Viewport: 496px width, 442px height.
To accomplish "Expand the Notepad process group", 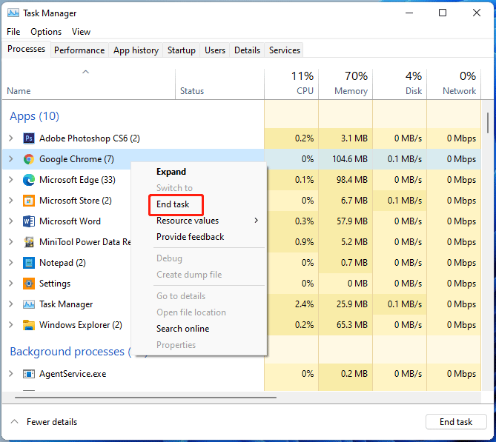I will tap(11, 263).
